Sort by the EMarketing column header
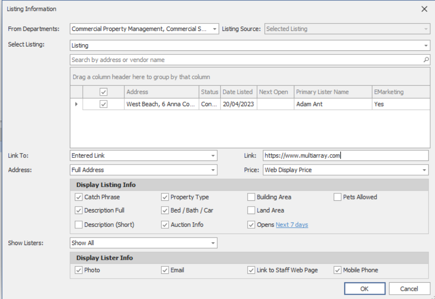The width and height of the screenshot is (435, 299). (401, 92)
